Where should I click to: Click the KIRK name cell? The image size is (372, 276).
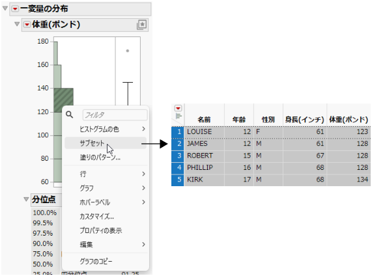[x=205, y=180]
